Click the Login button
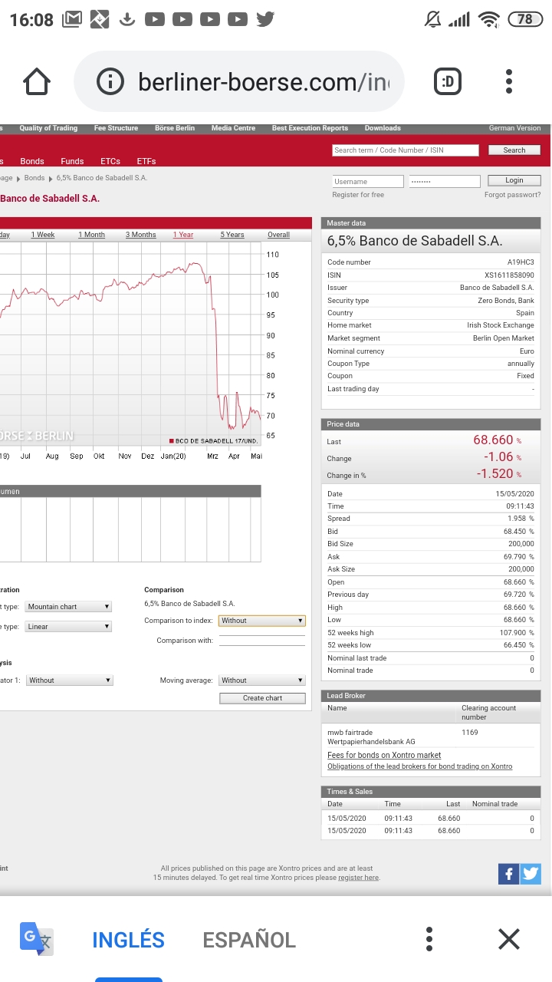The height and width of the screenshot is (982, 552). pyautogui.click(x=514, y=180)
